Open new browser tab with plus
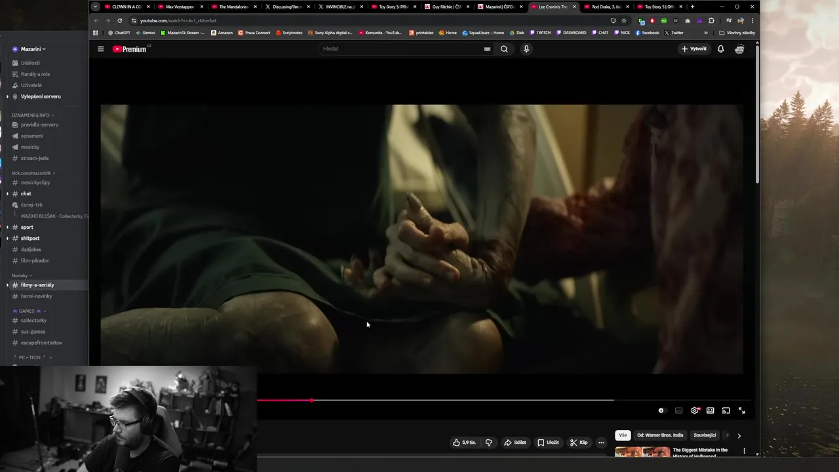 tap(692, 7)
